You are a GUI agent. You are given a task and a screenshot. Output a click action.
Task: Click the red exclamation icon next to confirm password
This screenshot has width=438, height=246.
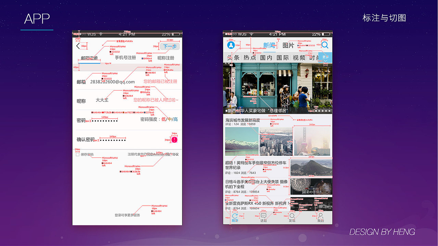click(x=175, y=139)
